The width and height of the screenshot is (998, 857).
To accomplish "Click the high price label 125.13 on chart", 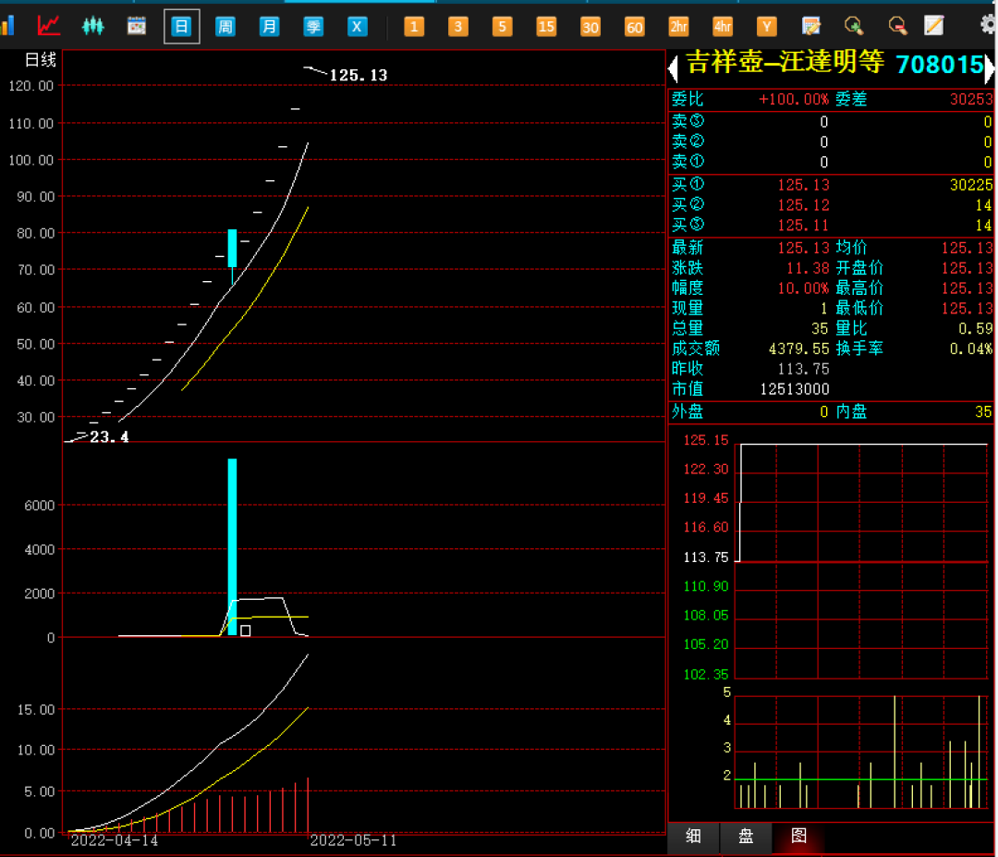I will click(x=359, y=76).
